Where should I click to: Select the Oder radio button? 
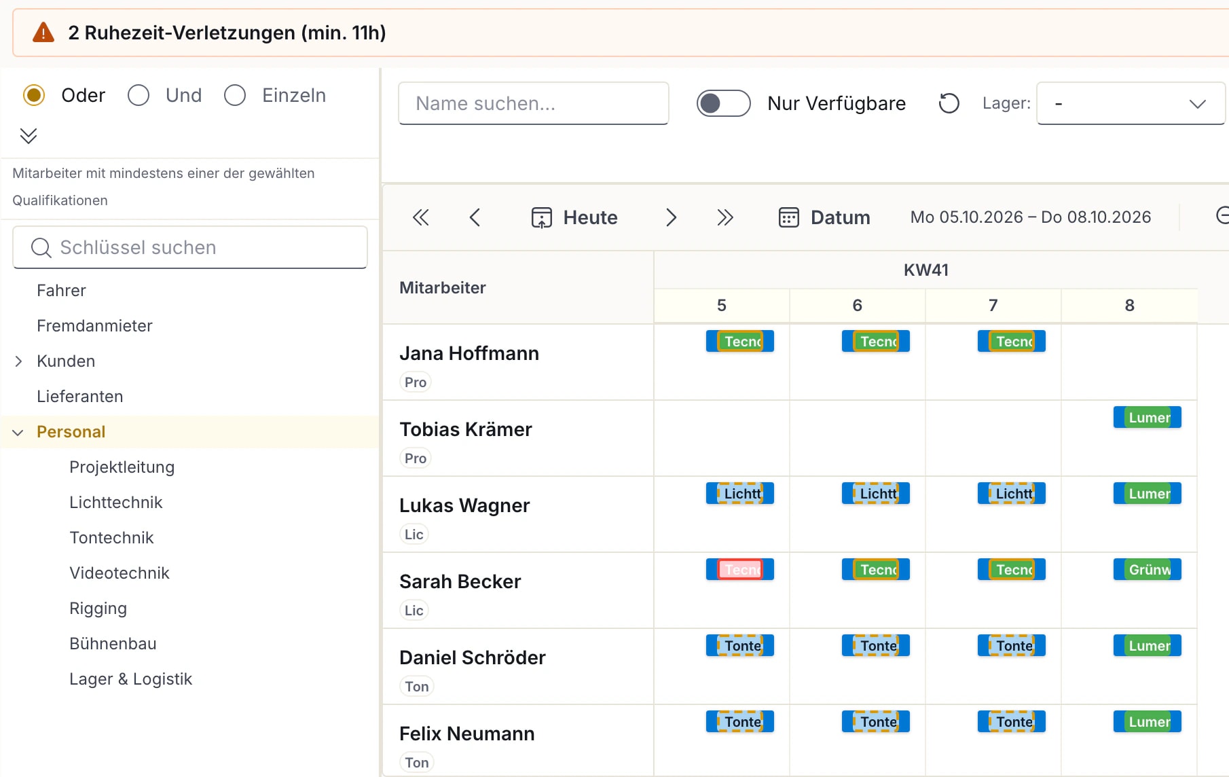pos(34,95)
